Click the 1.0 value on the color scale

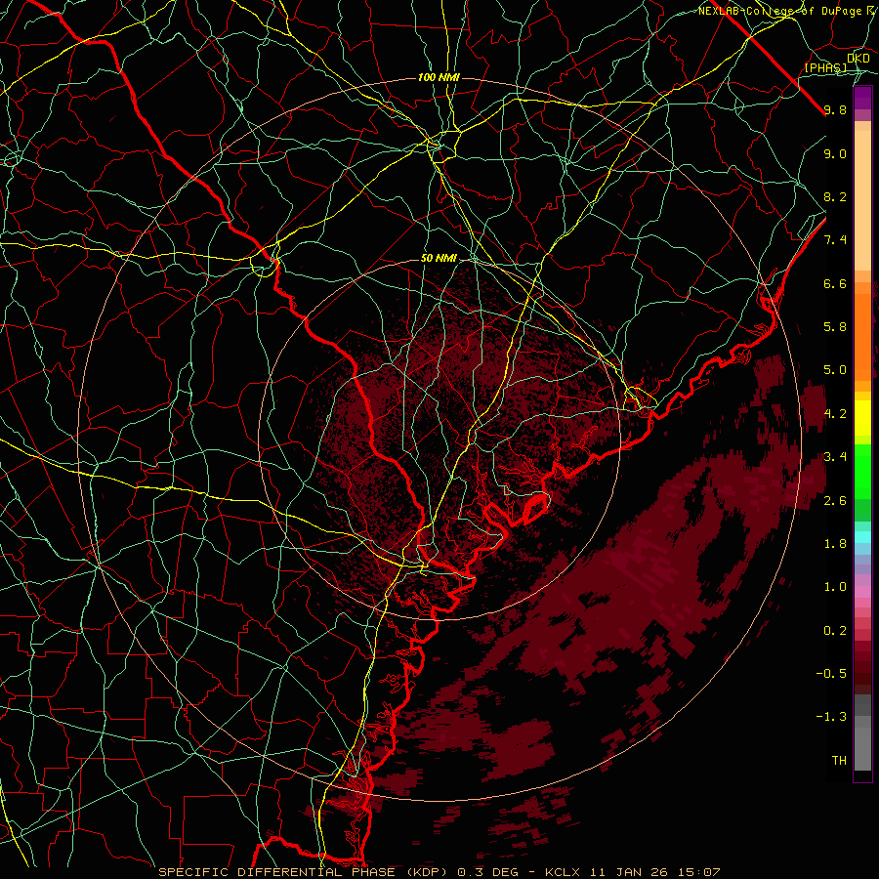pos(835,587)
